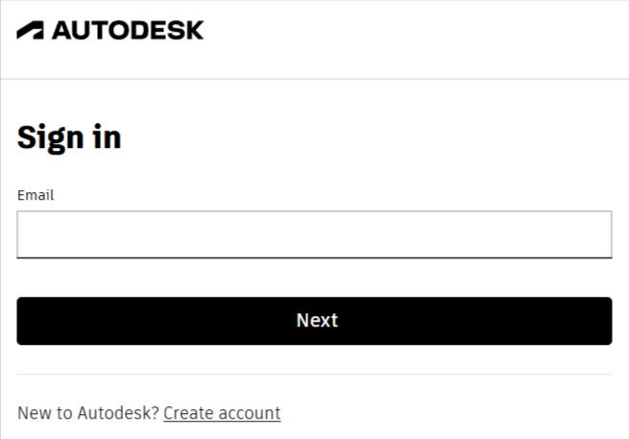Open the Create account link
This screenshot has width=629, height=439.
point(222,413)
